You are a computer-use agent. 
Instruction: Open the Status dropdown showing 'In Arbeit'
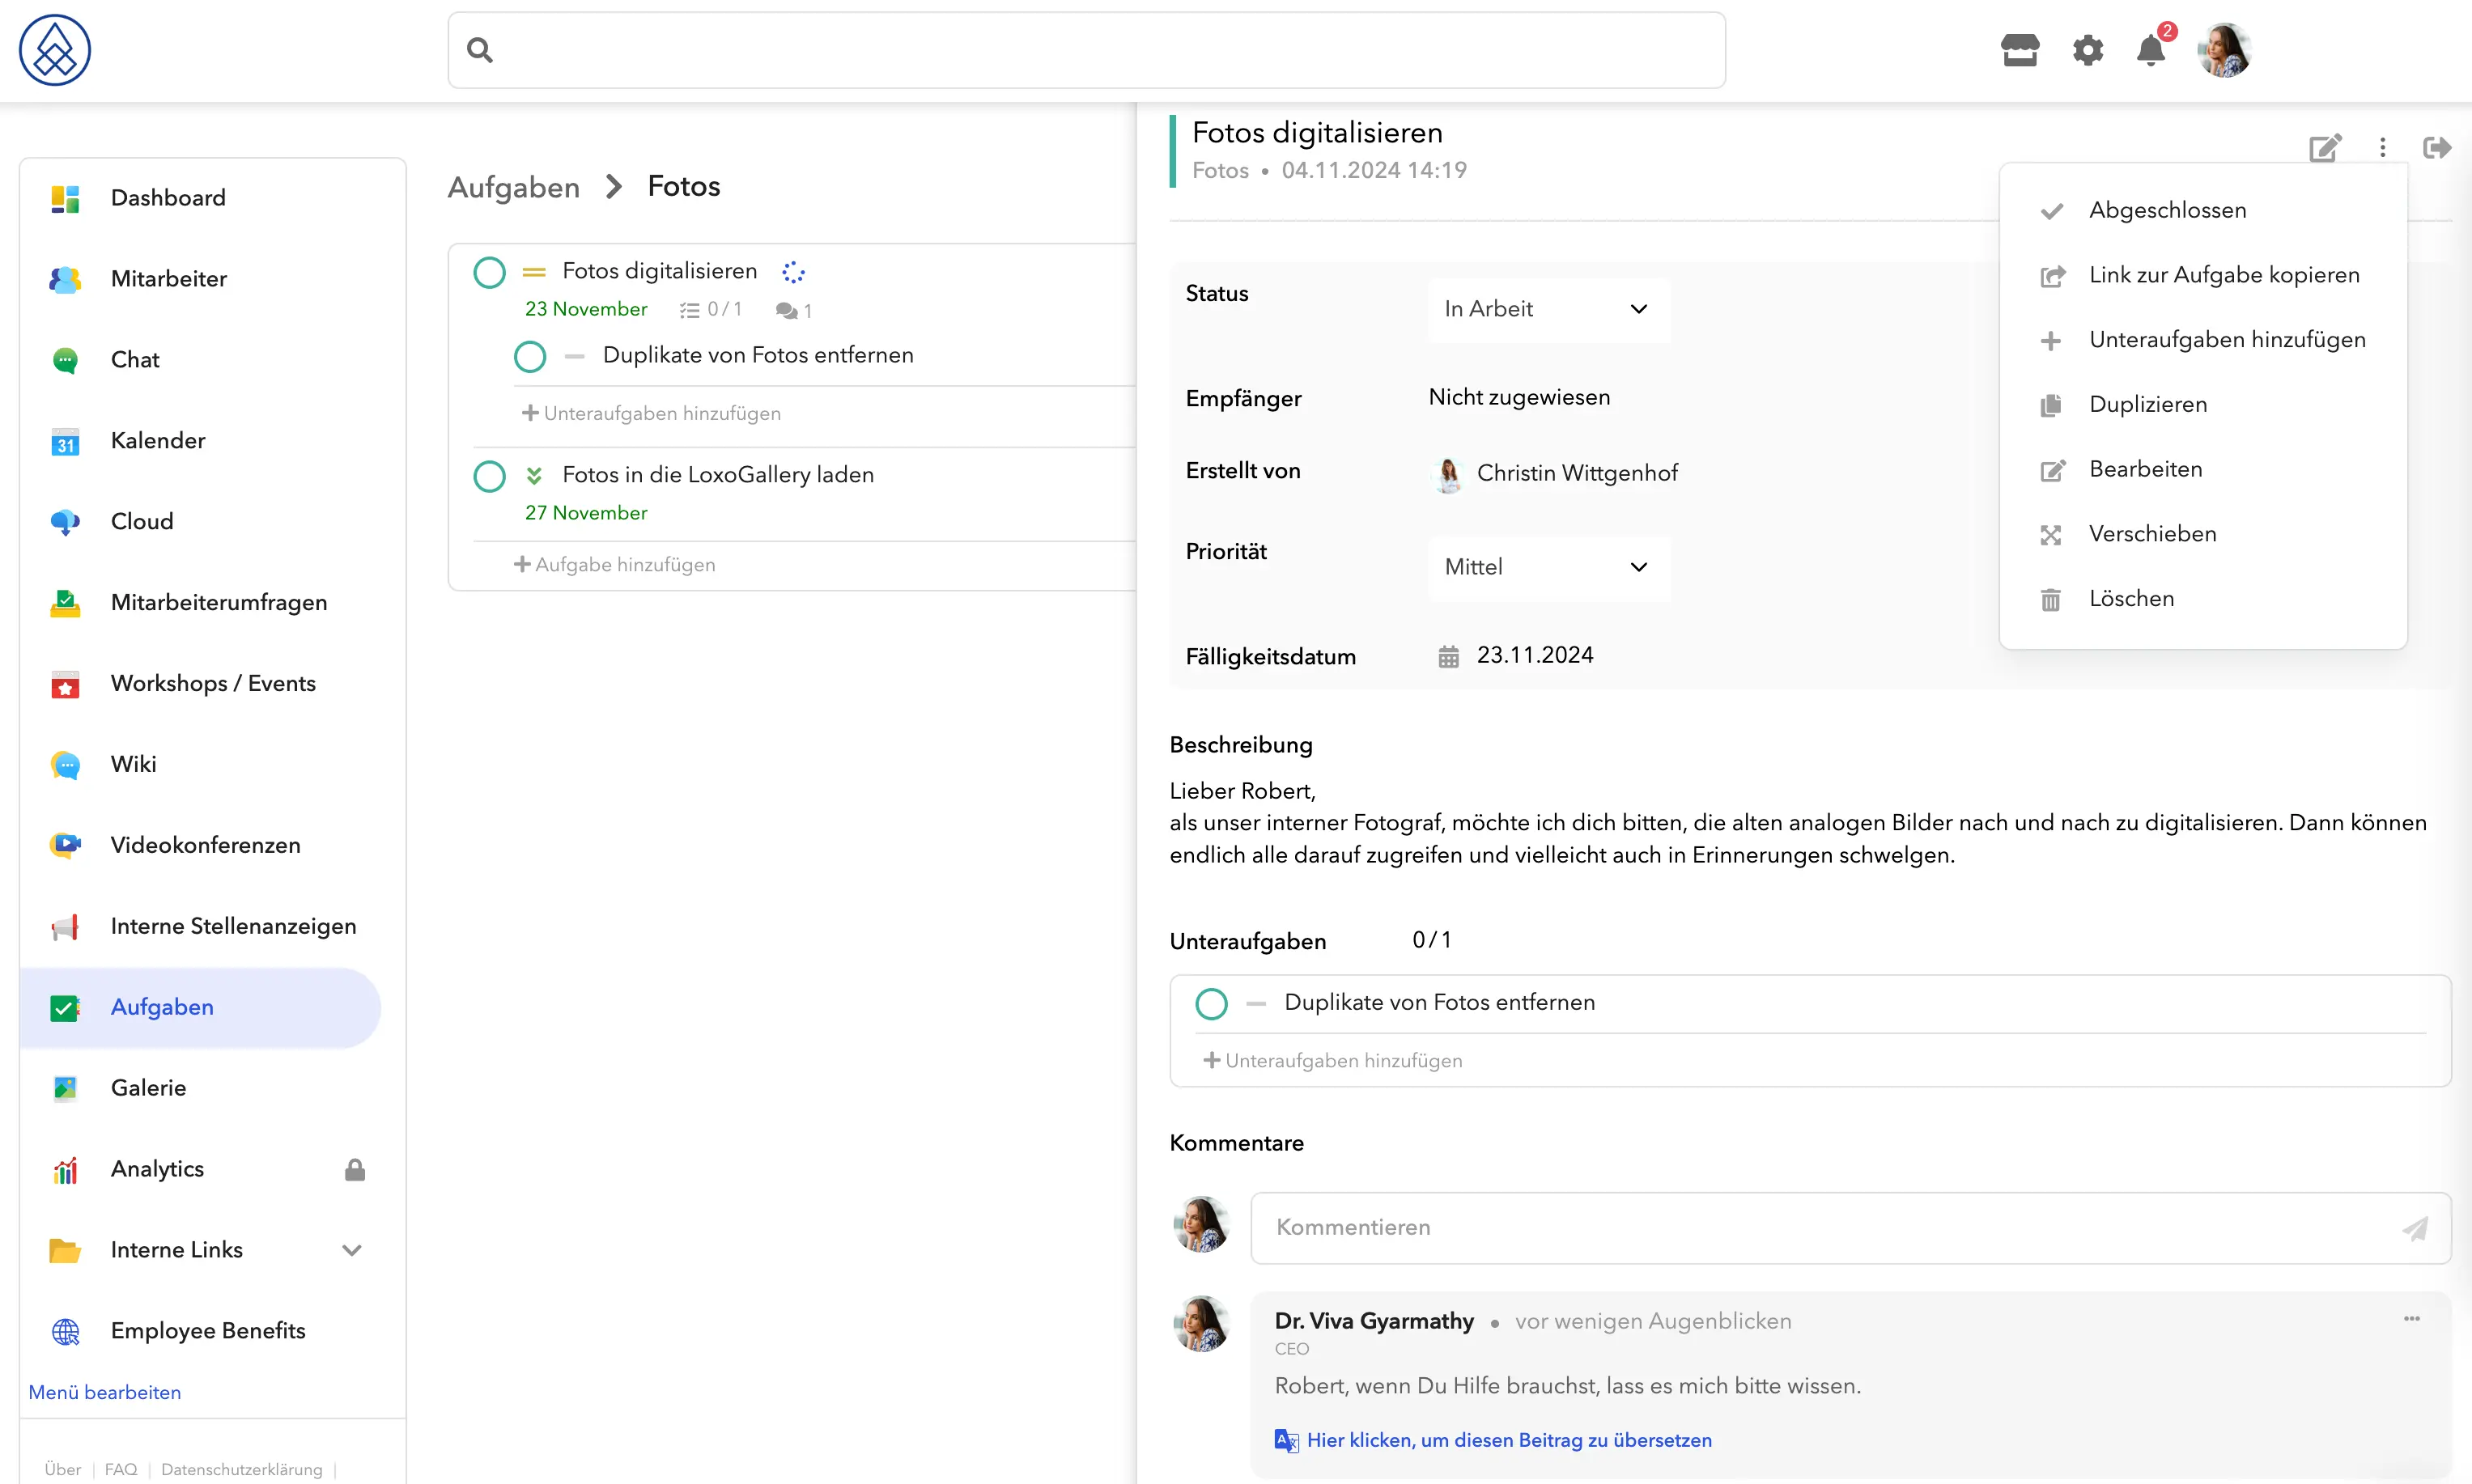(x=1549, y=310)
